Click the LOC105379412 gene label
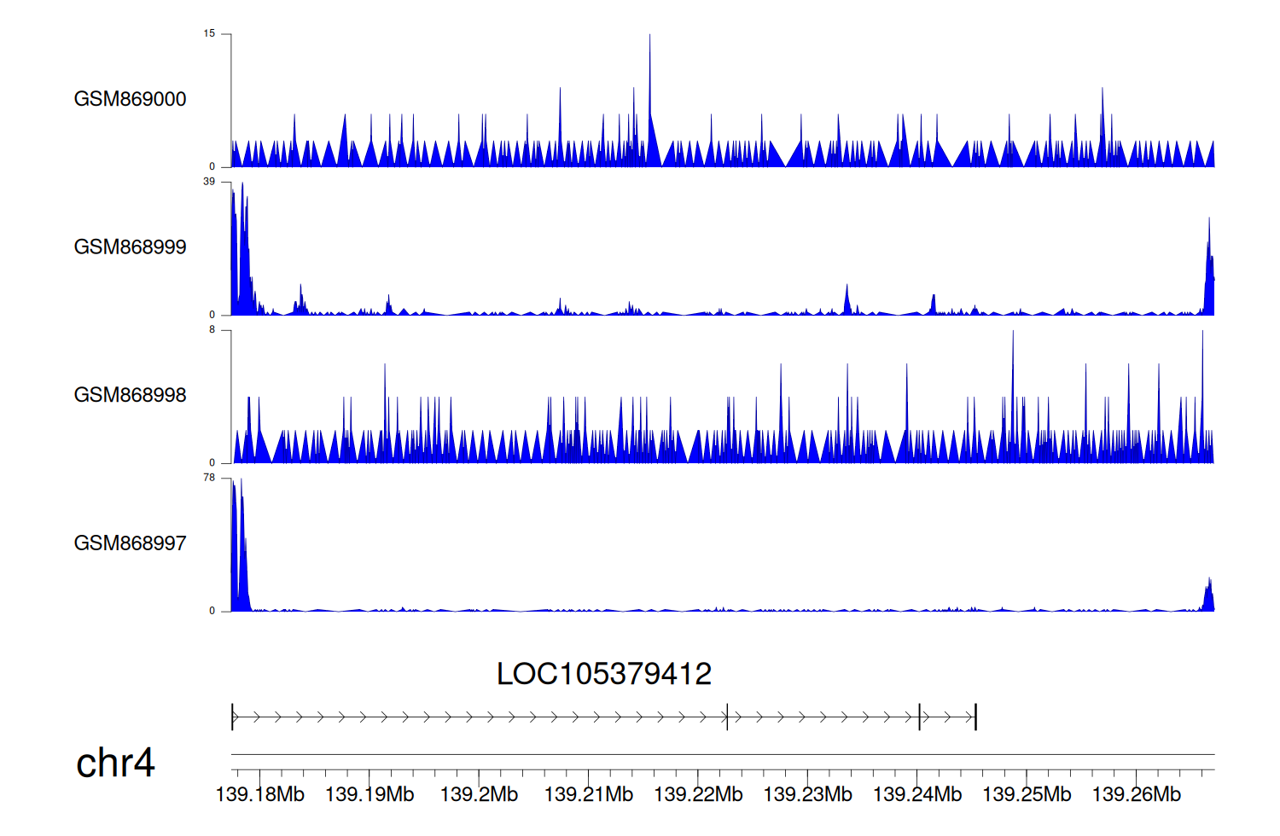This screenshot has width=1280, height=836. 603,674
